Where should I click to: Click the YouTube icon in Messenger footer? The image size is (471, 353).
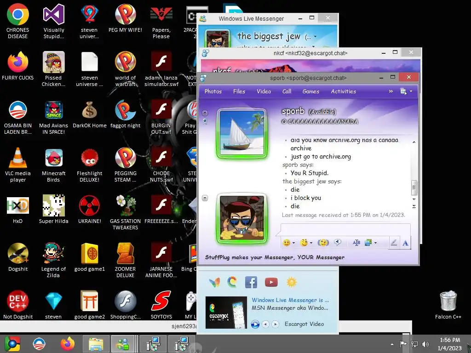pos(271,282)
